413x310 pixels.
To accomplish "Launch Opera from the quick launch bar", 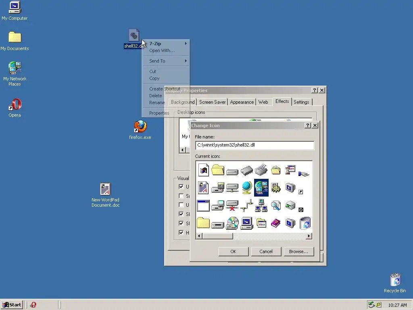I will click(x=33, y=305).
